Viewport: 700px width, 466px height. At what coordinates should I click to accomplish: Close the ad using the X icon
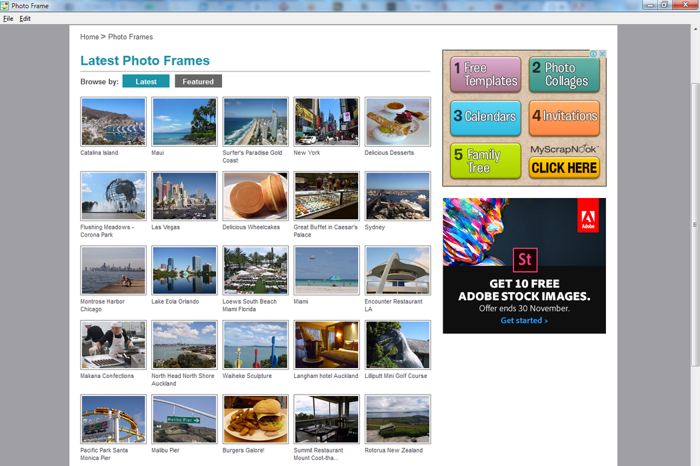point(602,54)
